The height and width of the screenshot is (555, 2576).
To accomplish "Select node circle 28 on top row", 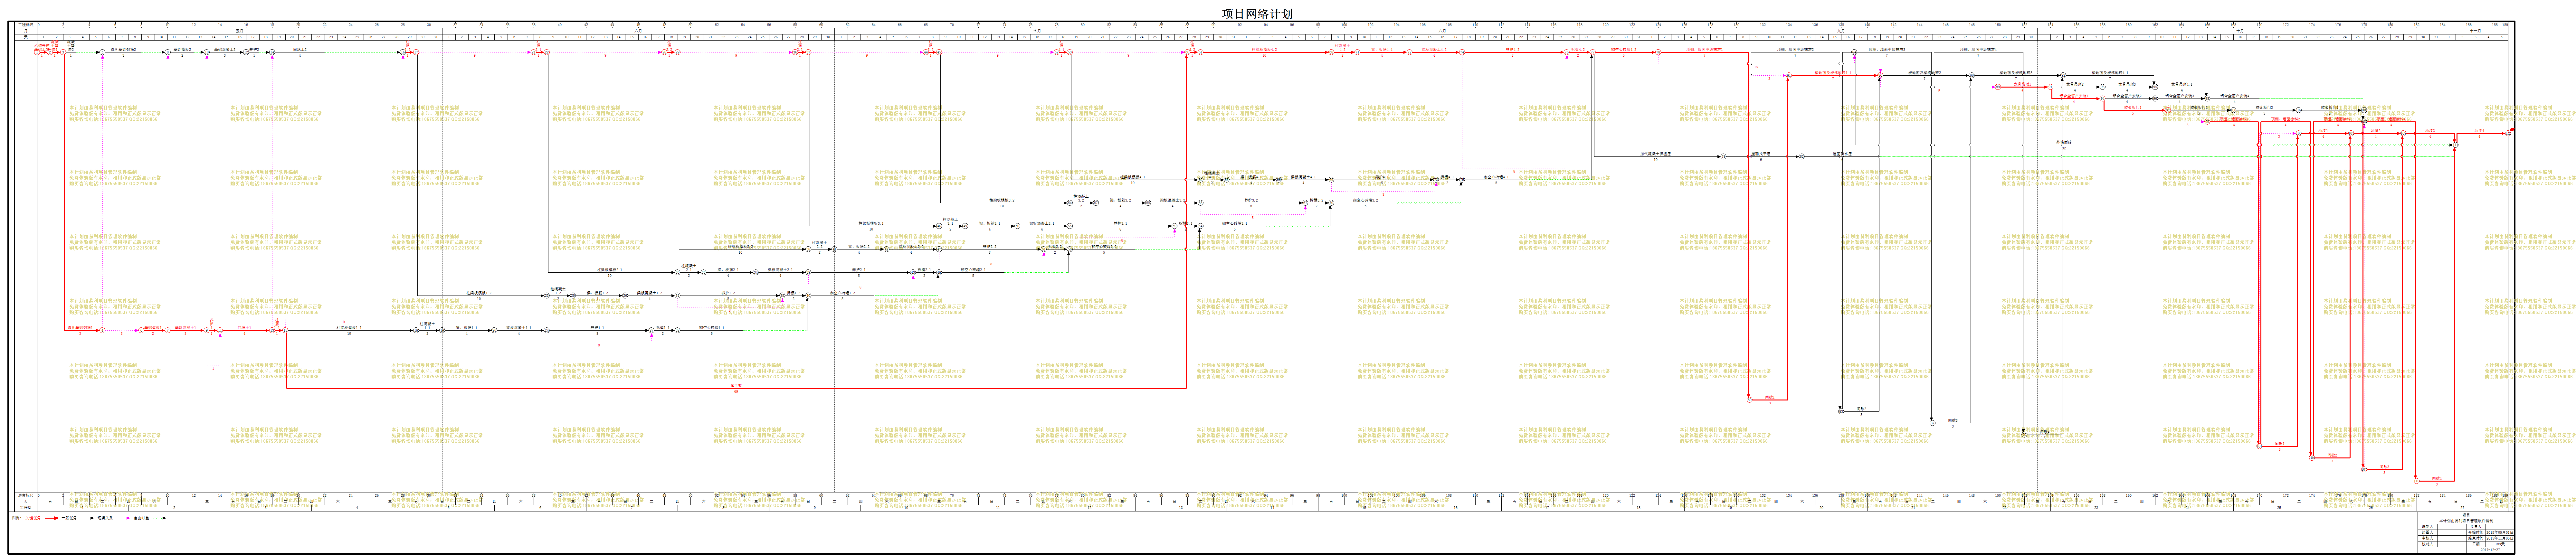I will pyautogui.click(x=664, y=52).
